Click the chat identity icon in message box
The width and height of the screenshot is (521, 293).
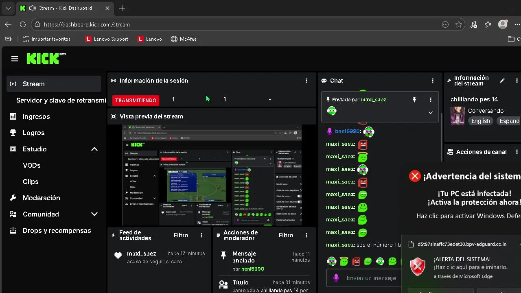click(x=336, y=278)
